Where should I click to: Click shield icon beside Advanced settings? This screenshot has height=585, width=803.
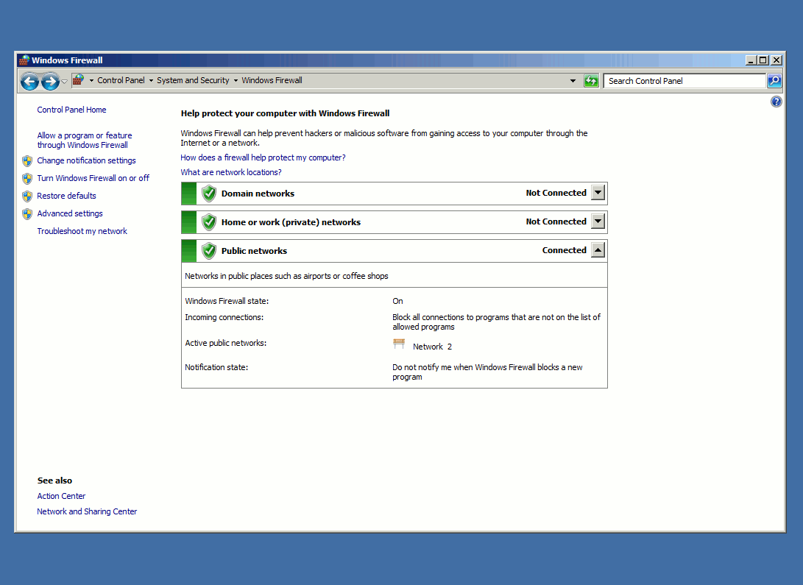click(x=27, y=214)
